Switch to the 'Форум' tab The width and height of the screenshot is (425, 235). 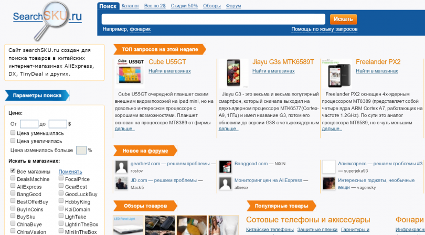click(233, 6)
